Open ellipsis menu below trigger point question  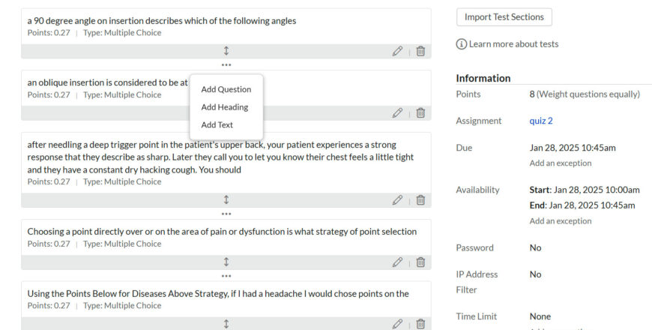pos(226,214)
